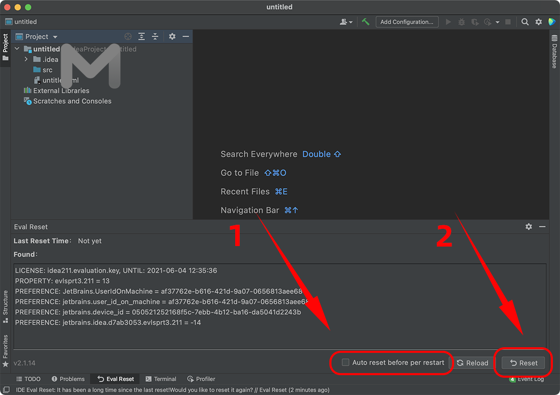
Task: Open the Profiler bottom tab
Action: pos(201,379)
